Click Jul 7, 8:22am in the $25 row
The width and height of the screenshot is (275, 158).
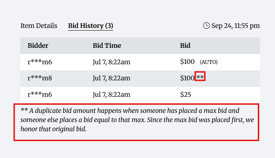click(x=111, y=94)
